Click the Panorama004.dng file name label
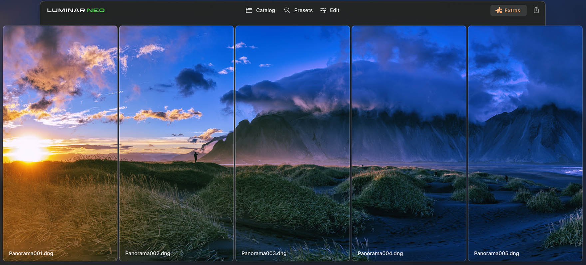 pos(380,253)
